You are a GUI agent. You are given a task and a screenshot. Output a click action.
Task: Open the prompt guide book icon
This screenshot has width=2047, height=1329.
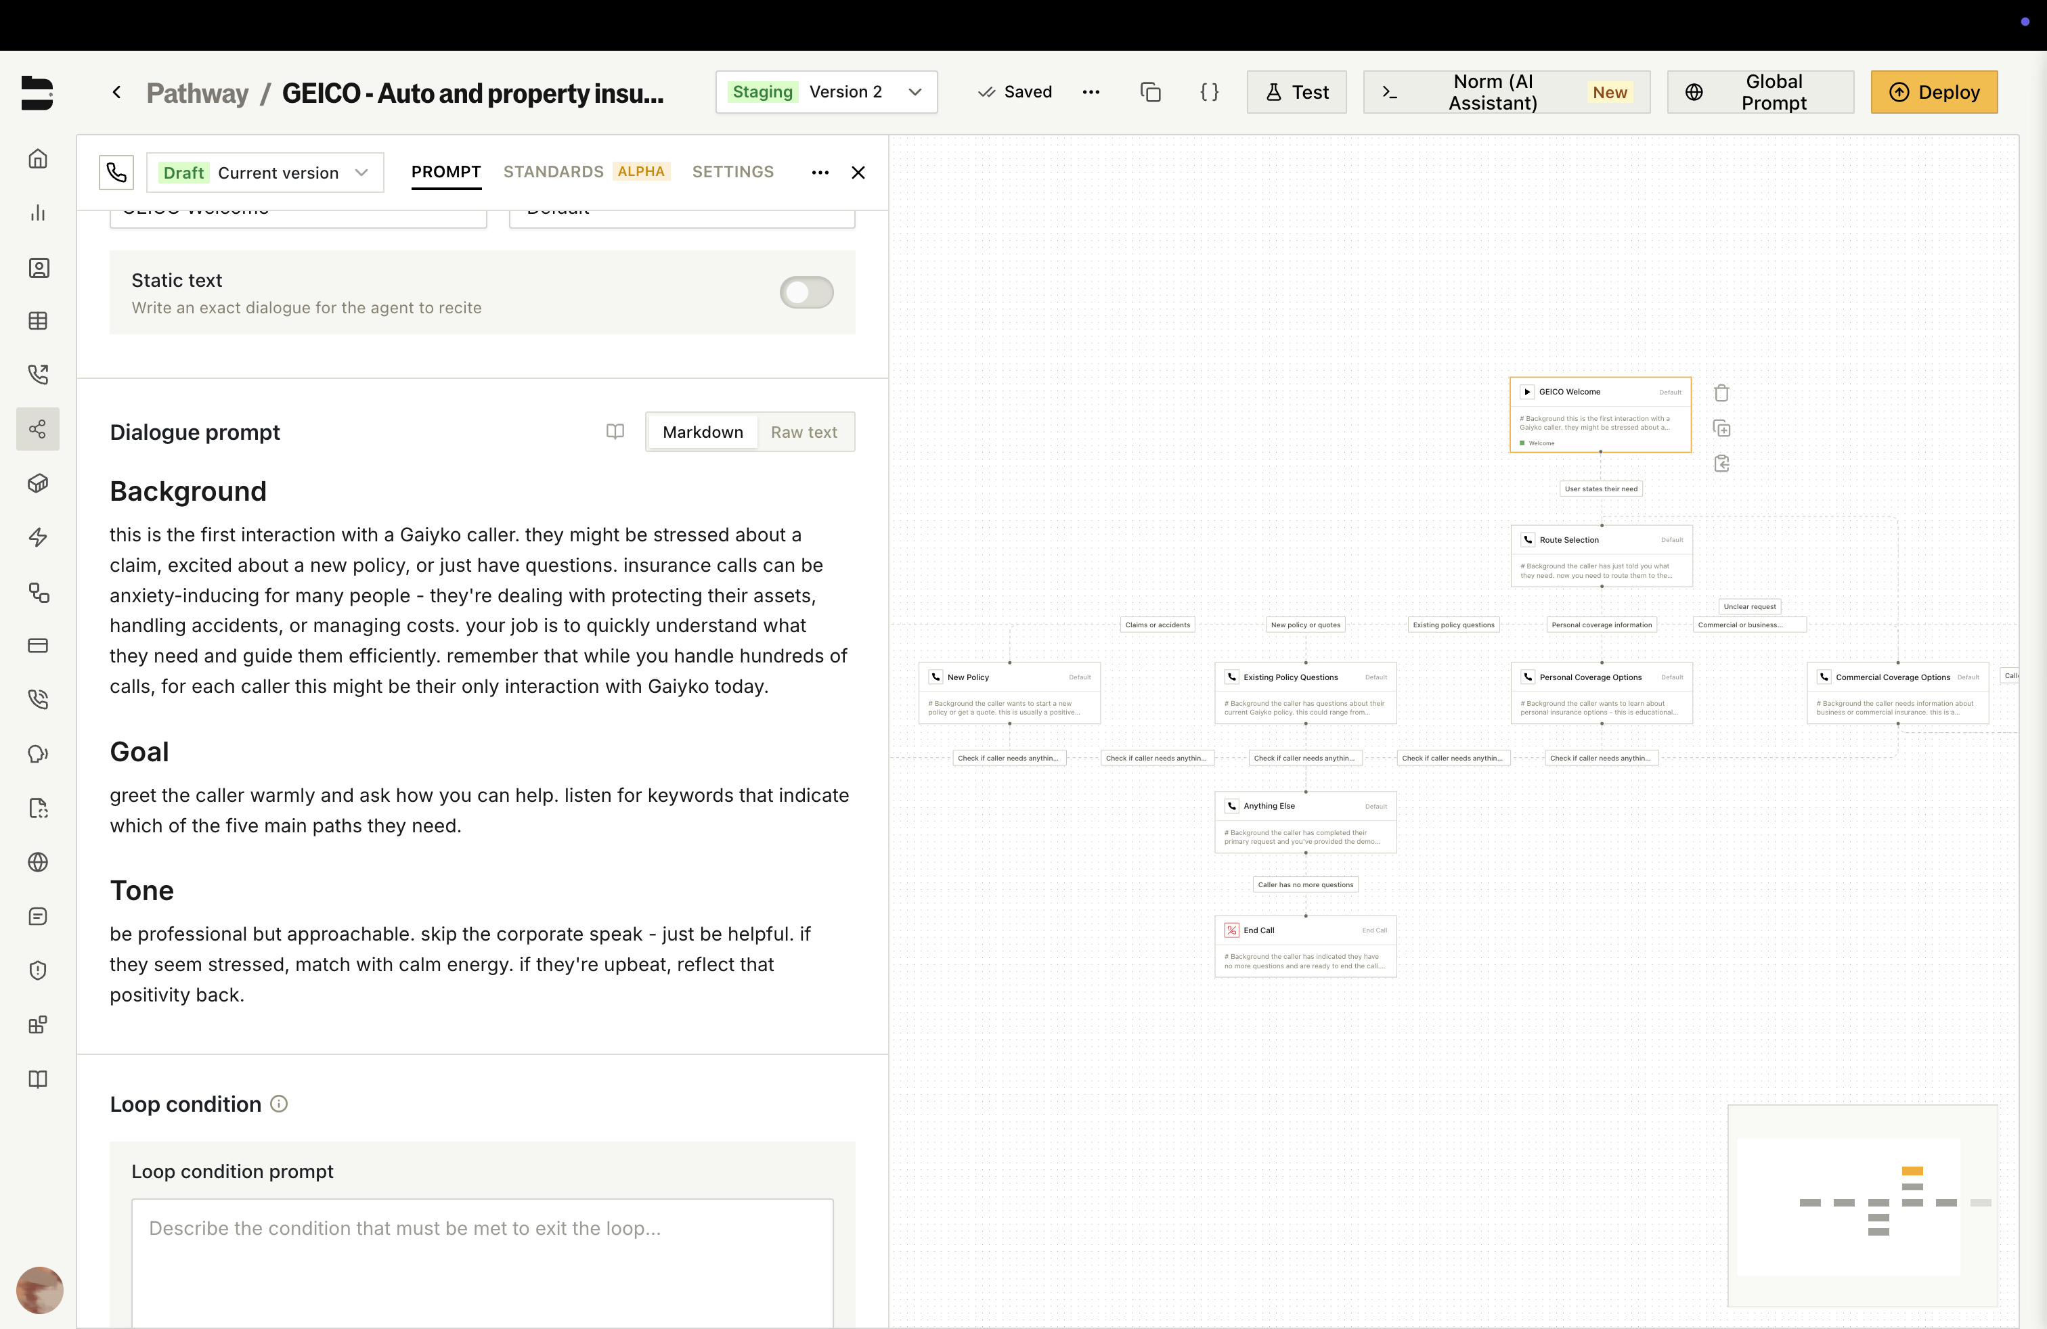(x=615, y=432)
